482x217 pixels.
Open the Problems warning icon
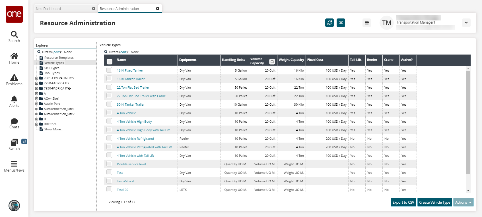click(14, 80)
